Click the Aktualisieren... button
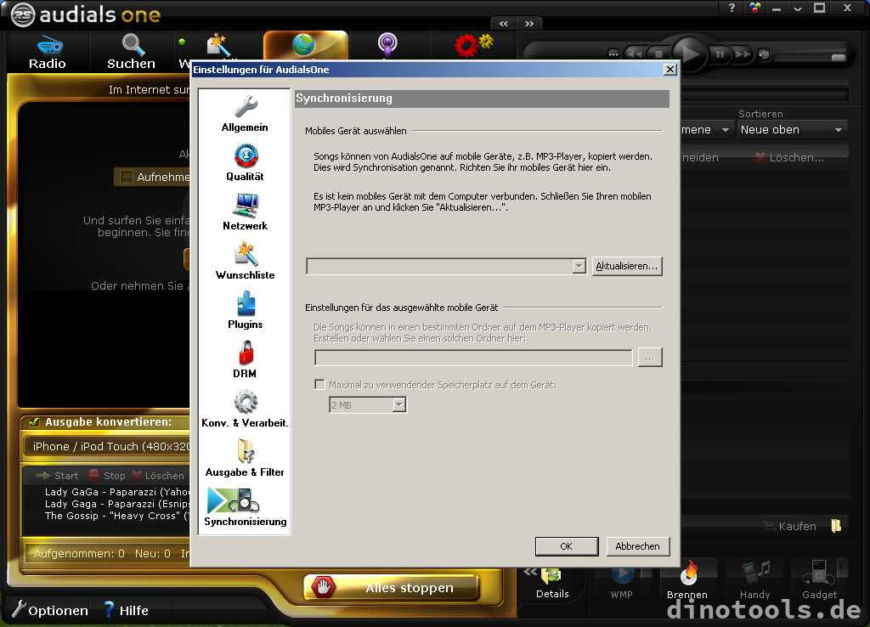This screenshot has width=870, height=627. click(626, 266)
